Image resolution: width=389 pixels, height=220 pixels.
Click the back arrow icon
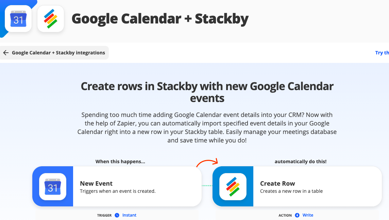click(6, 53)
